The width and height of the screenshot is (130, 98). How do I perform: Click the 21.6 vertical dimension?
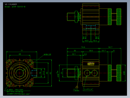tap(43, 73)
